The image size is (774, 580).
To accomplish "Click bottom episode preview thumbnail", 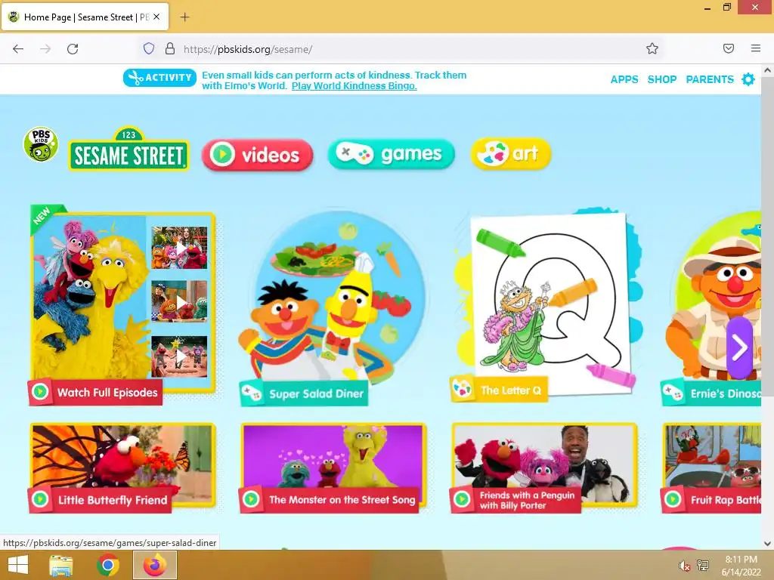I will (179, 356).
